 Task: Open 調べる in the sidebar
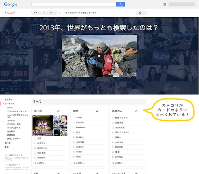click(x=8, y=143)
